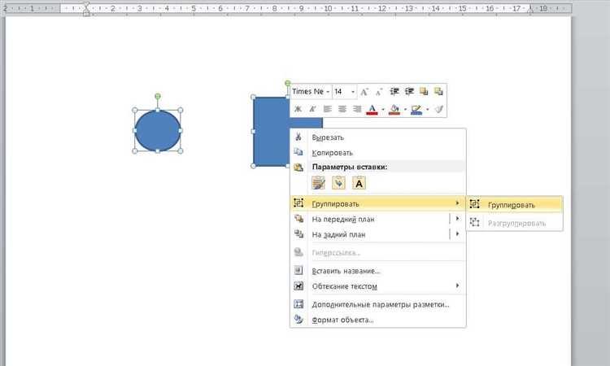Click the bring to front icon in the context menu
Image resolution: width=610 pixels, height=366 pixels.
(x=298, y=219)
